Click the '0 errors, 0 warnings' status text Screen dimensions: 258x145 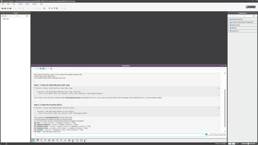[x=220, y=144]
